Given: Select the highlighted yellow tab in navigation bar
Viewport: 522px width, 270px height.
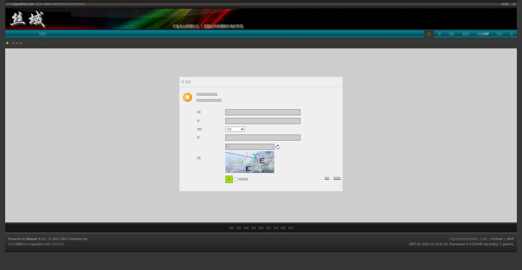Looking at the screenshot, I should pyautogui.click(x=429, y=34).
